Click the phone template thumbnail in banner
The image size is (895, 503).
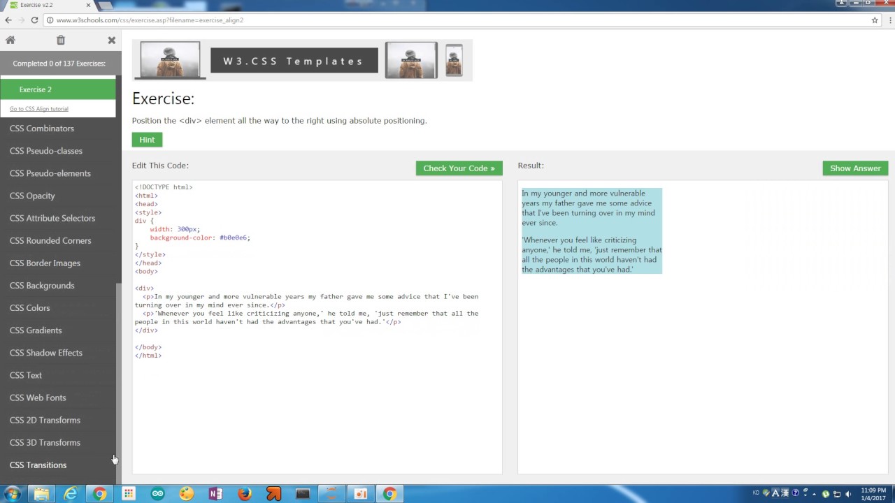(454, 61)
